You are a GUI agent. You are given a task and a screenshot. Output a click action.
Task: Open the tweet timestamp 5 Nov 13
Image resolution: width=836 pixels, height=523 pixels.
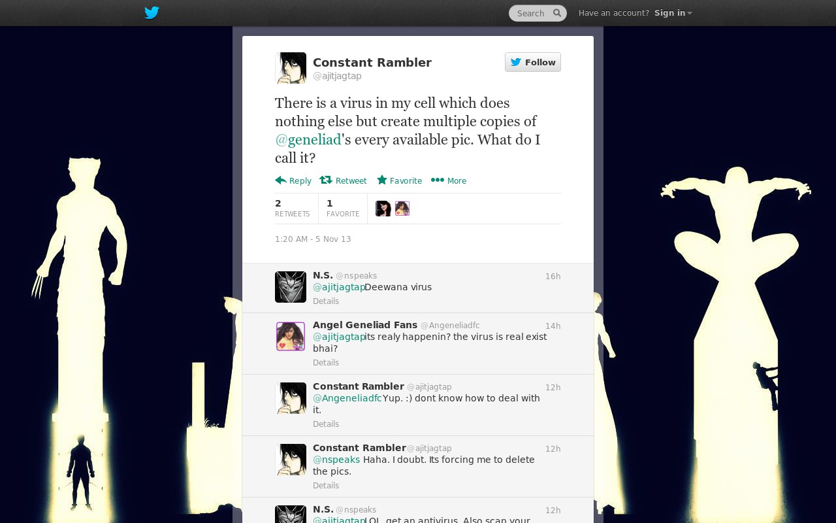click(313, 239)
